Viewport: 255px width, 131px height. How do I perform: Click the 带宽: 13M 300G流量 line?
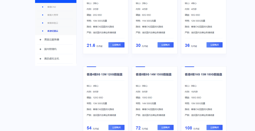(97, 103)
